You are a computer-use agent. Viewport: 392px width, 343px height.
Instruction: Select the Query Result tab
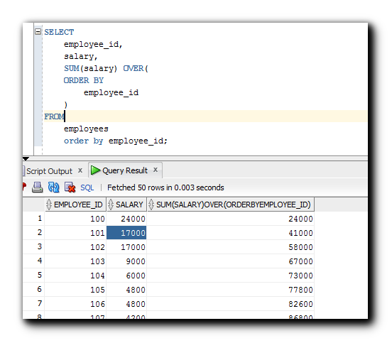click(x=125, y=170)
